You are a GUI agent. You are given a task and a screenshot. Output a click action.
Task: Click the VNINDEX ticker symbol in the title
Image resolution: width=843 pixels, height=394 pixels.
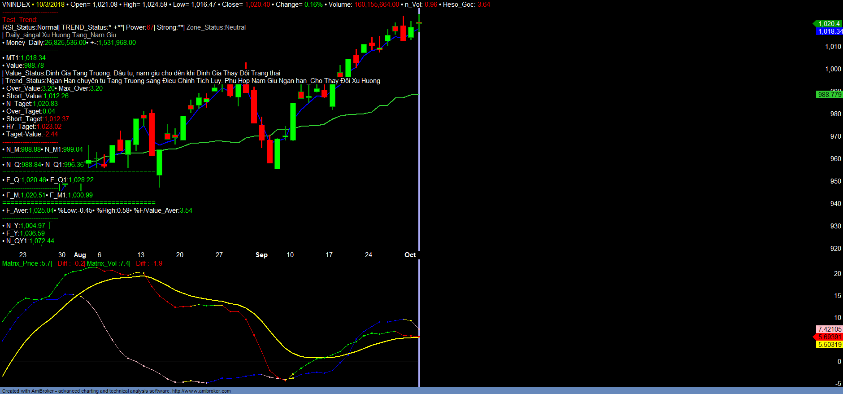coord(16,4)
